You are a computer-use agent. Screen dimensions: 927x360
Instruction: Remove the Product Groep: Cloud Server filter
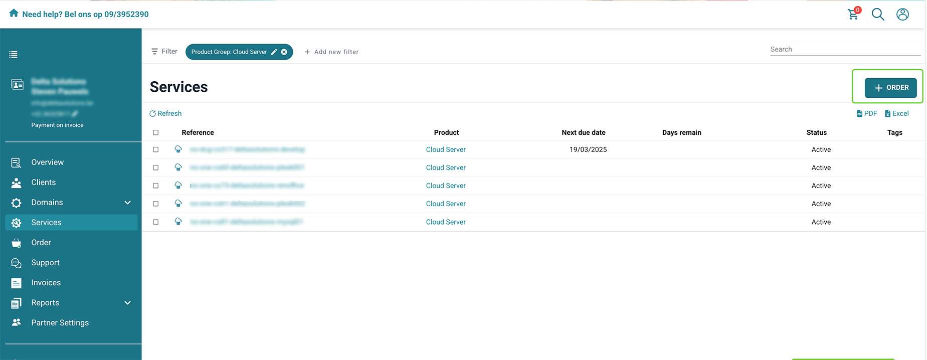click(x=284, y=52)
